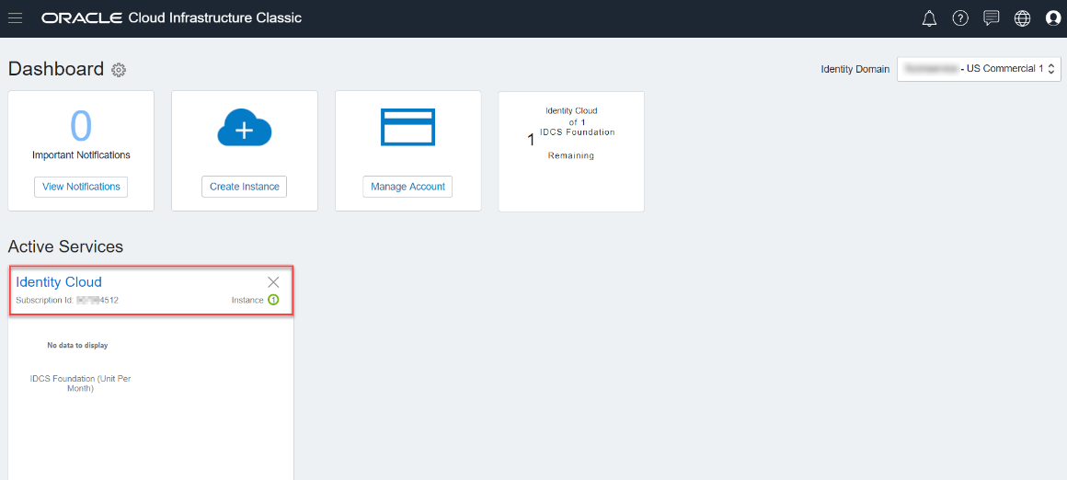Click 'IDCS Foundation (Unit Per Month)' label
The height and width of the screenshot is (480, 1067).
[80, 383]
